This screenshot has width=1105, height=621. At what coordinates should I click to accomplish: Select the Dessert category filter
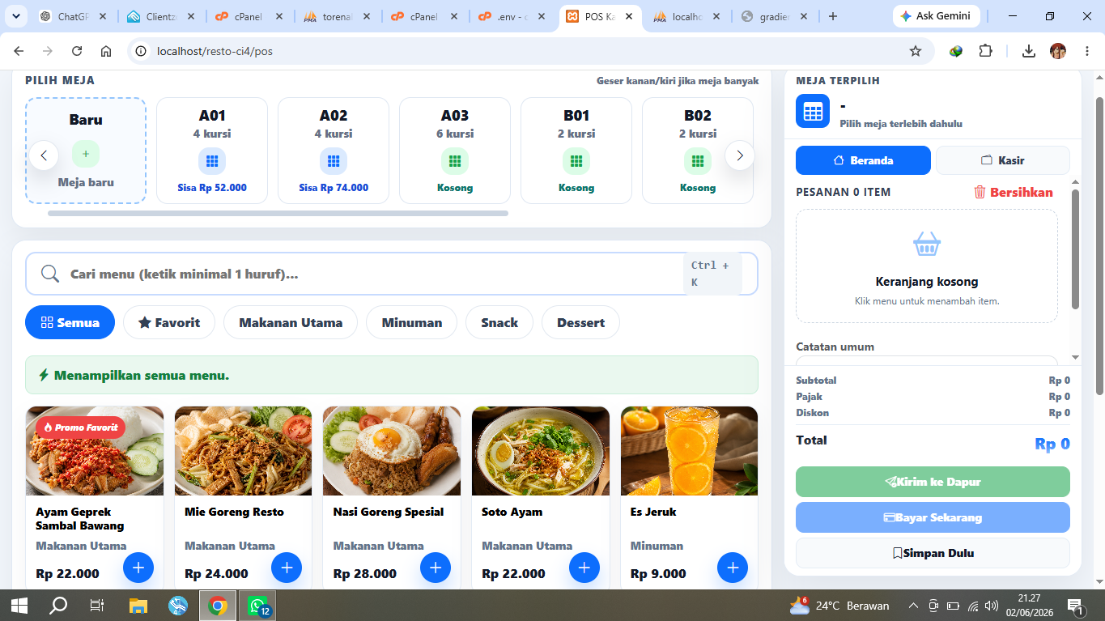(x=580, y=322)
